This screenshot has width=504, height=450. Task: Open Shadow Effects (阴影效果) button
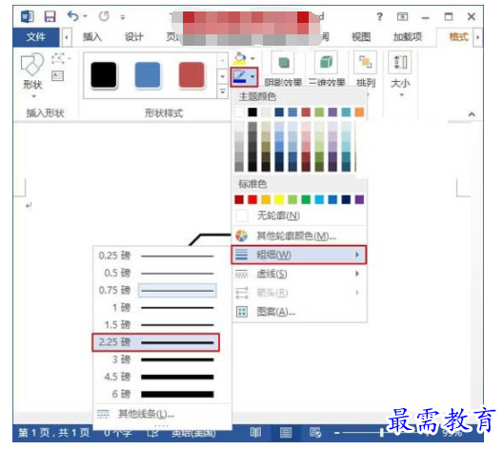pos(283,69)
